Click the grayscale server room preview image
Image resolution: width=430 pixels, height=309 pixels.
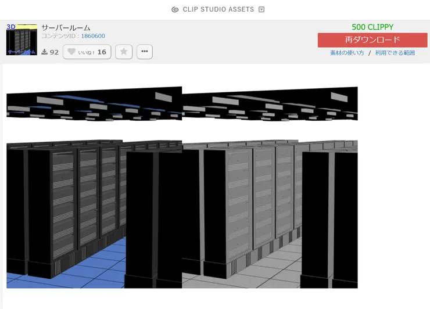coord(270,187)
